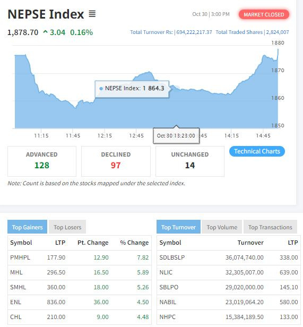Click ENL LTP value 836.00

pos(56,302)
